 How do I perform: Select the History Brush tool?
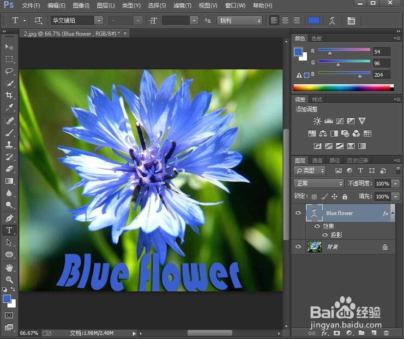[9, 157]
